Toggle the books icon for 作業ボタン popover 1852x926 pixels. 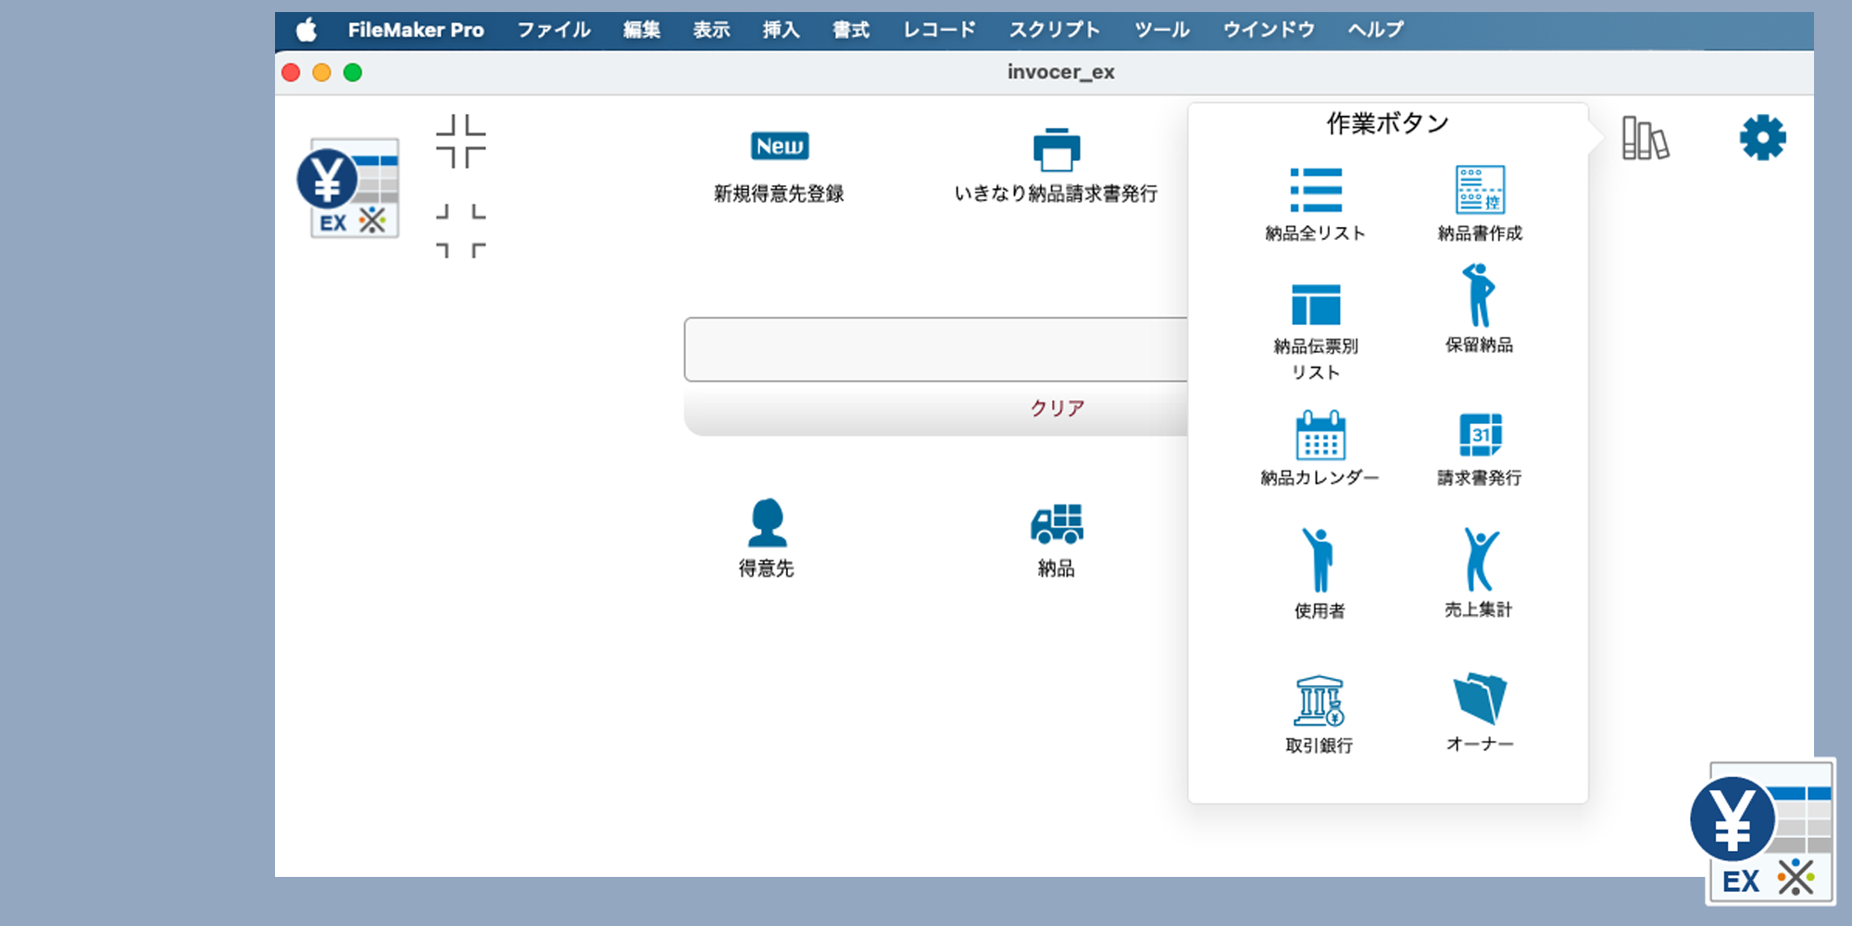point(1645,139)
